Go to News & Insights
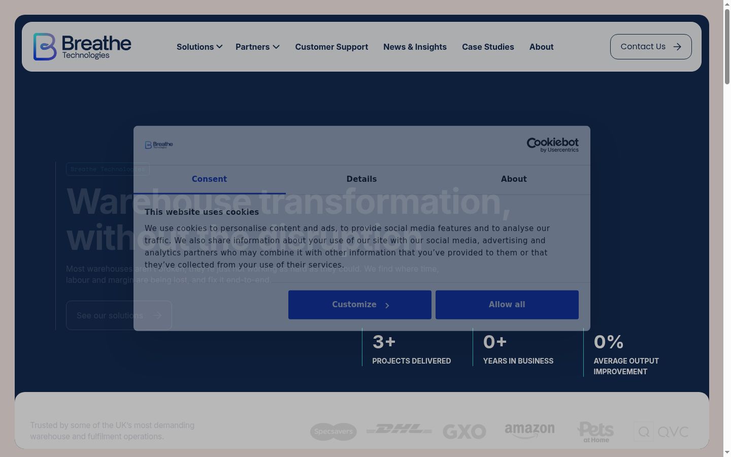Screen dimensions: 731x457 [x=415, y=47]
